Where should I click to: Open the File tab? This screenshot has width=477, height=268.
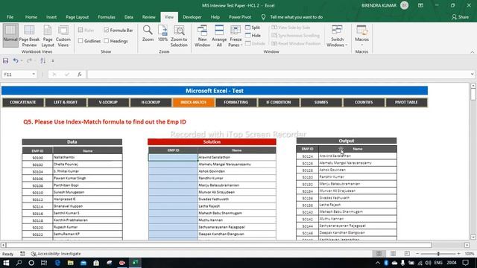coord(10,17)
